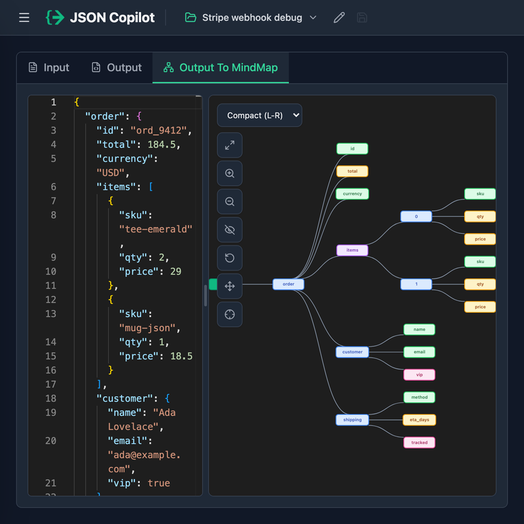This screenshot has height=524, width=524.
Task: Open the Stripe webhook debug project dropdown
Action: (251, 17)
